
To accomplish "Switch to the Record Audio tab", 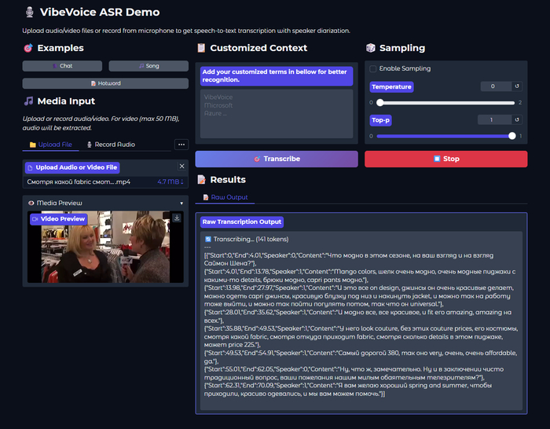I will pos(111,145).
